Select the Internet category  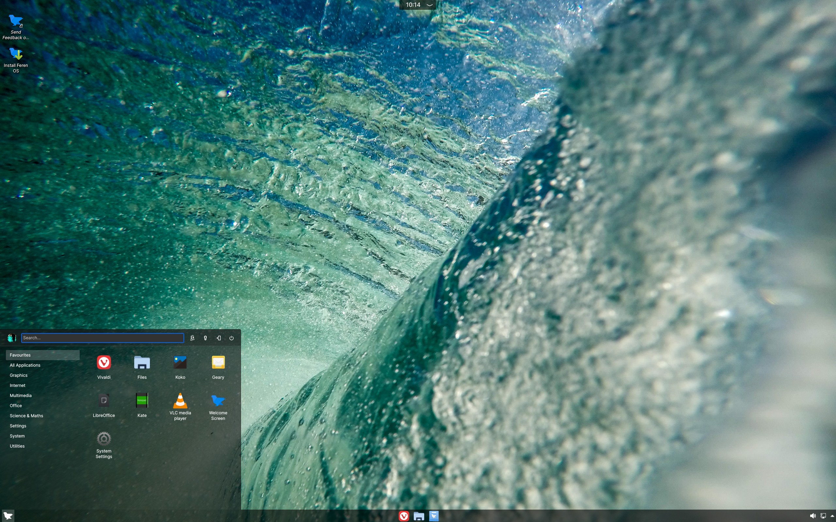[x=42, y=385]
